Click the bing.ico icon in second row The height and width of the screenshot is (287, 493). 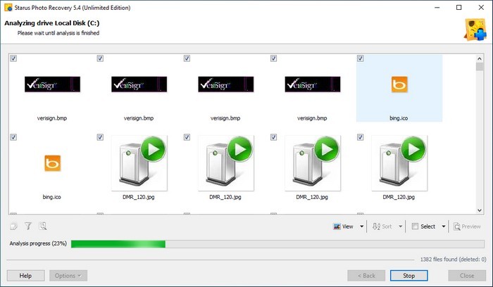tap(51, 163)
